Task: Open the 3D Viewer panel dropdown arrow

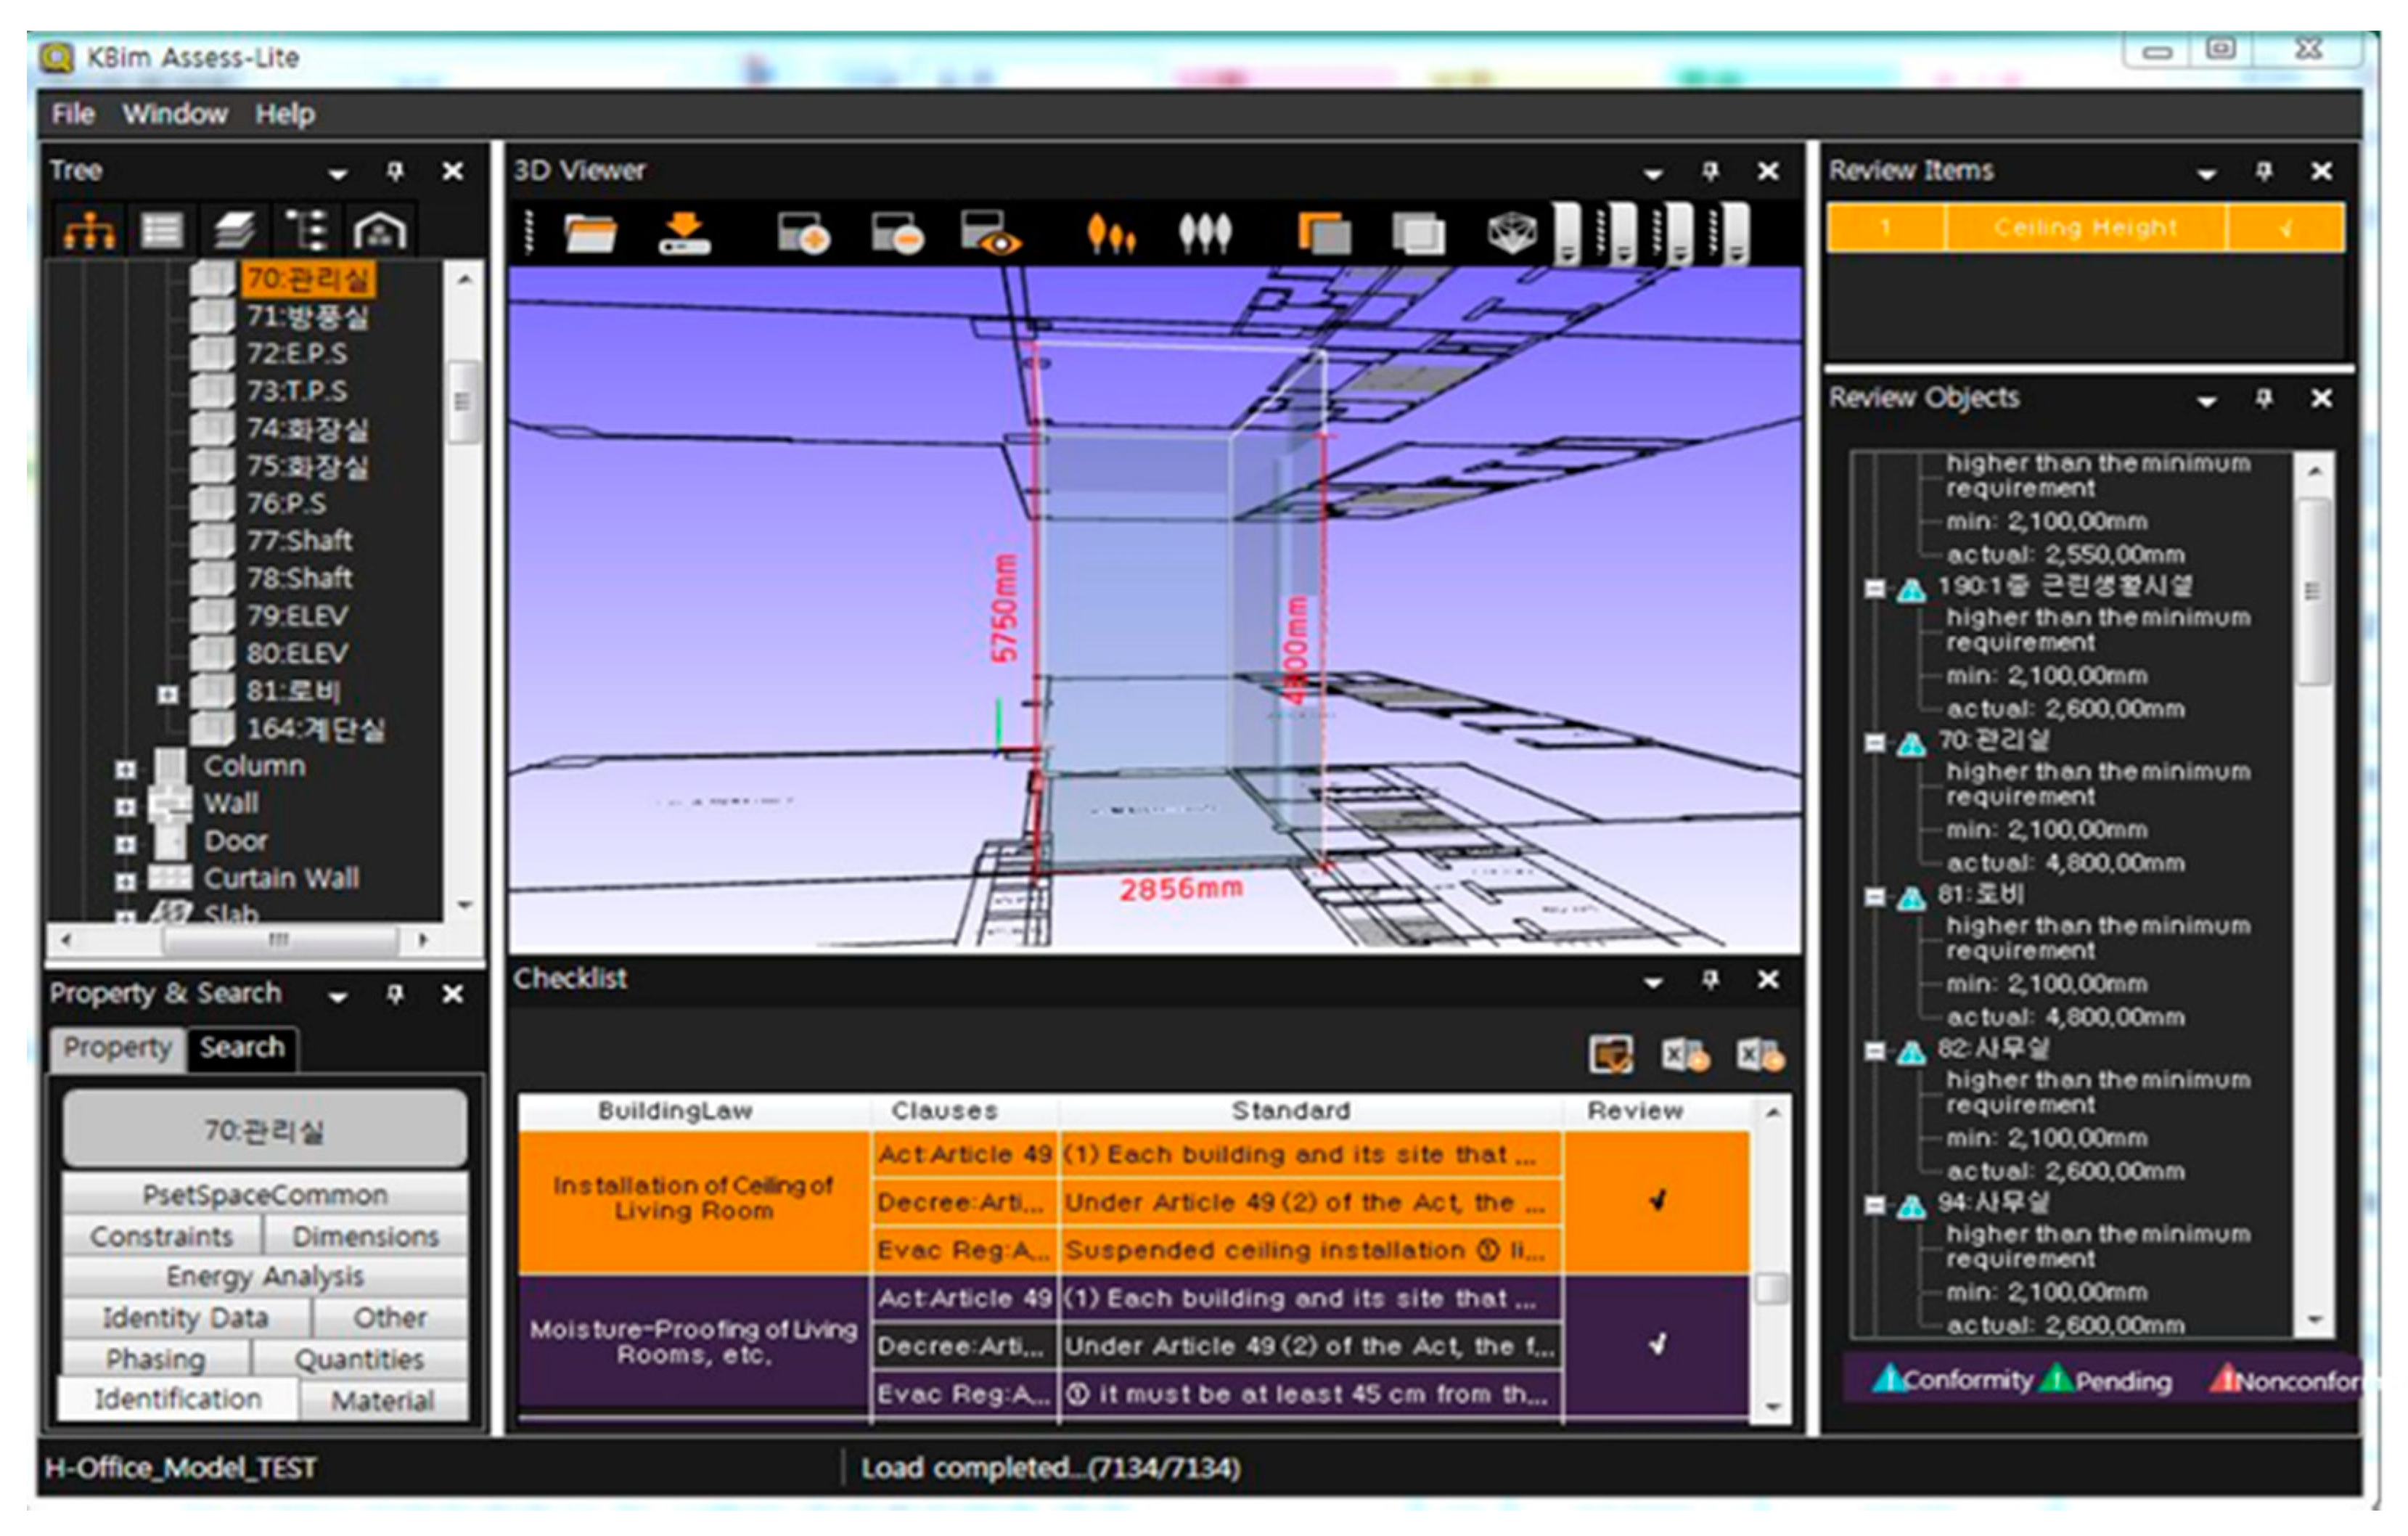Action: [1653, 174]
